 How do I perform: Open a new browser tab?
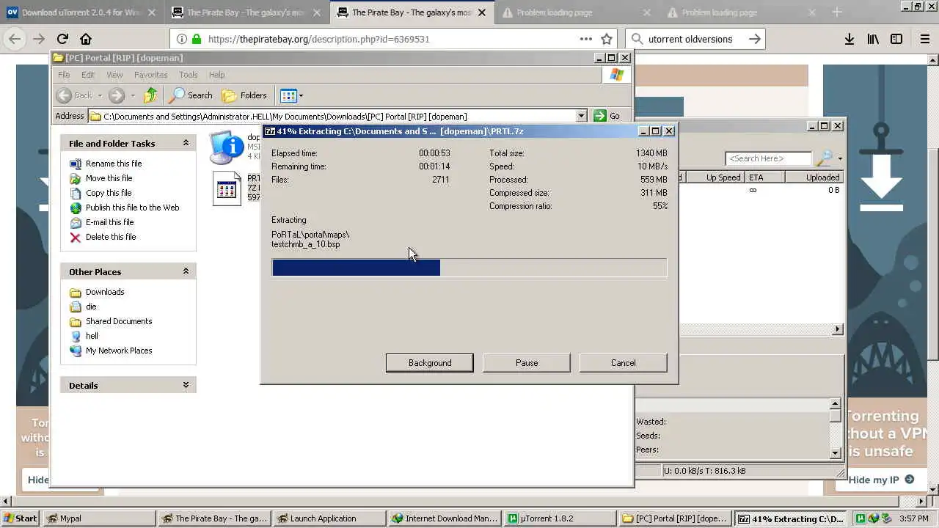coord(837,12)
